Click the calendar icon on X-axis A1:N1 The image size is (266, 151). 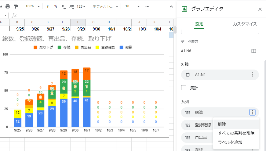point(188,74)
